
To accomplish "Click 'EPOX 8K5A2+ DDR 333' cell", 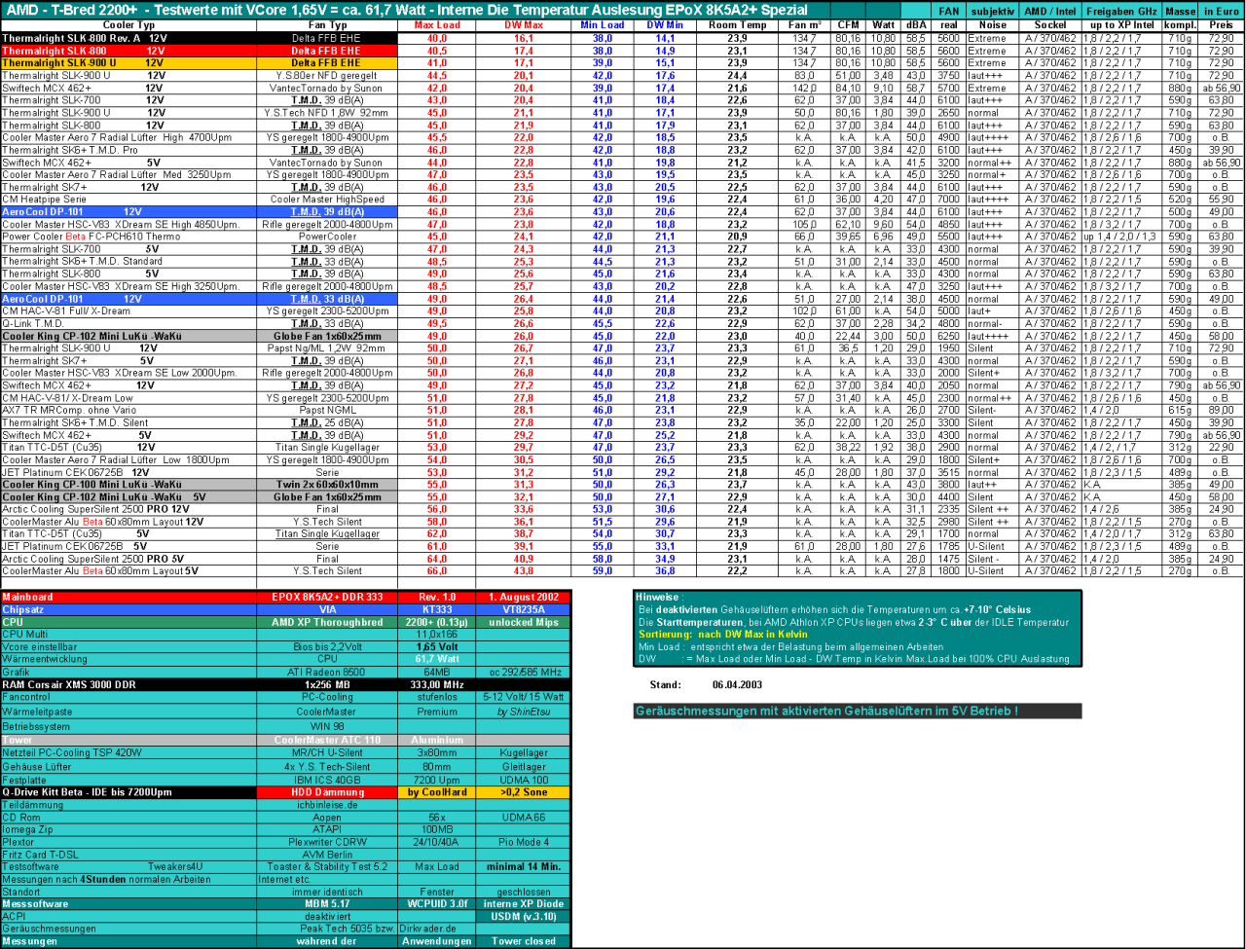I will click(326, 597).
